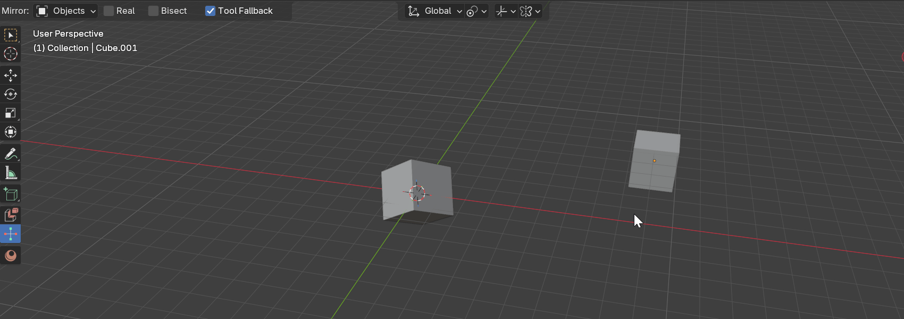The image size is (904, 319).
Task: Open the butterfly mirror options dropdown
Action: coord(530,11)
